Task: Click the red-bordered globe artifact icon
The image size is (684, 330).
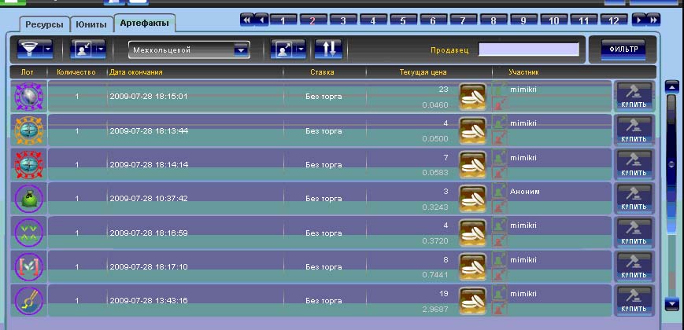Action: coord(28,164)
